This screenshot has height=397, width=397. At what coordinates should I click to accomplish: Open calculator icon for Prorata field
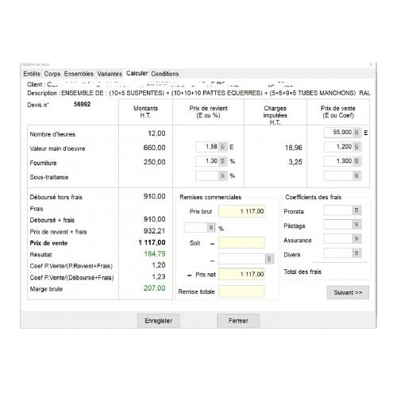[357, 210]
